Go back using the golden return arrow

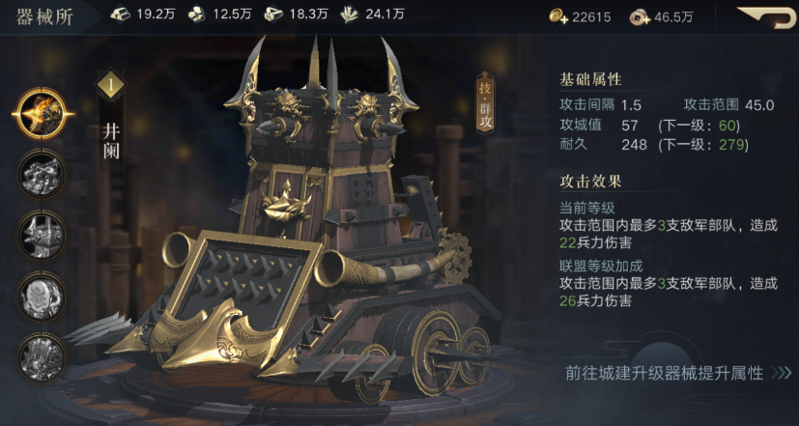[x=766, y=16]
